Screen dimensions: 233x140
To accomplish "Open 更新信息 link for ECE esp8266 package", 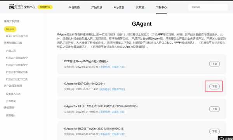I will (105, 67).
